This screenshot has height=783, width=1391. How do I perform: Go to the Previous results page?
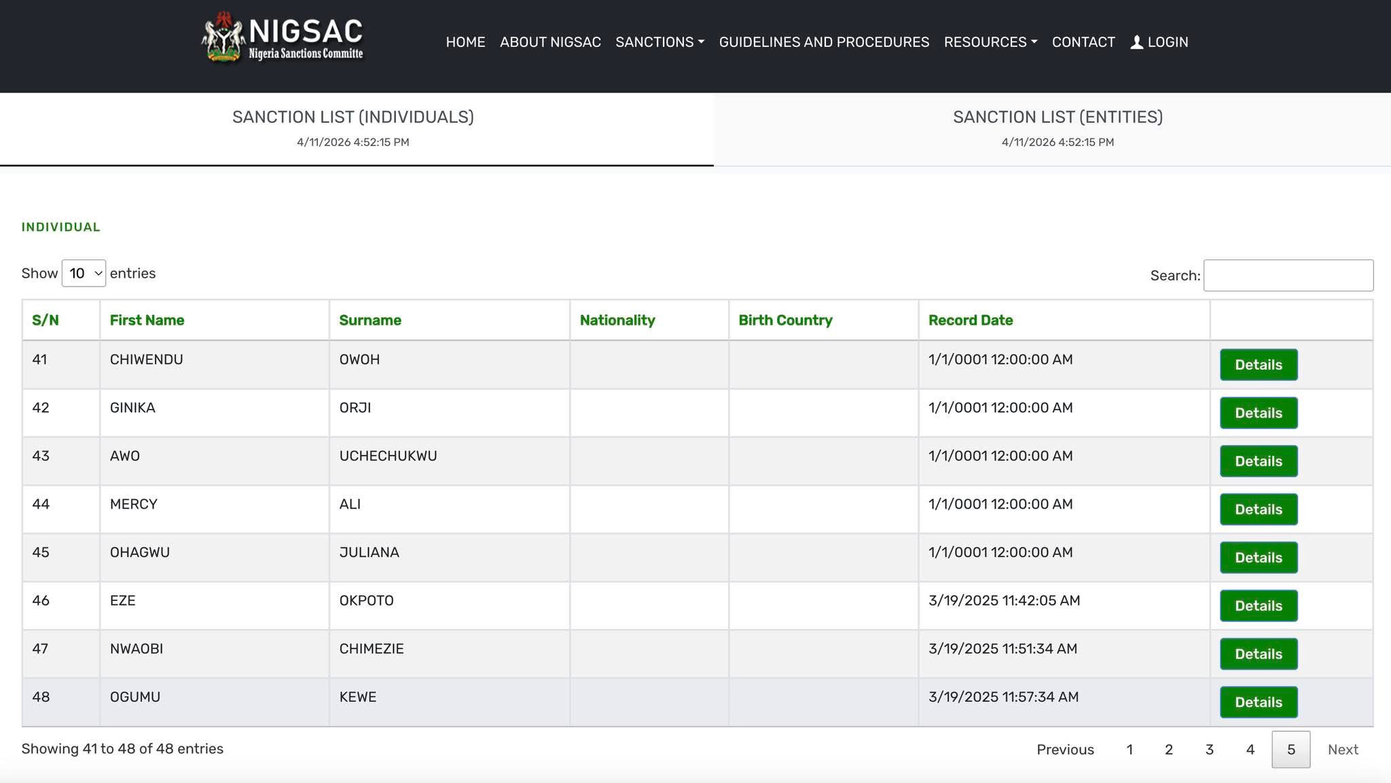(1064, 750)
